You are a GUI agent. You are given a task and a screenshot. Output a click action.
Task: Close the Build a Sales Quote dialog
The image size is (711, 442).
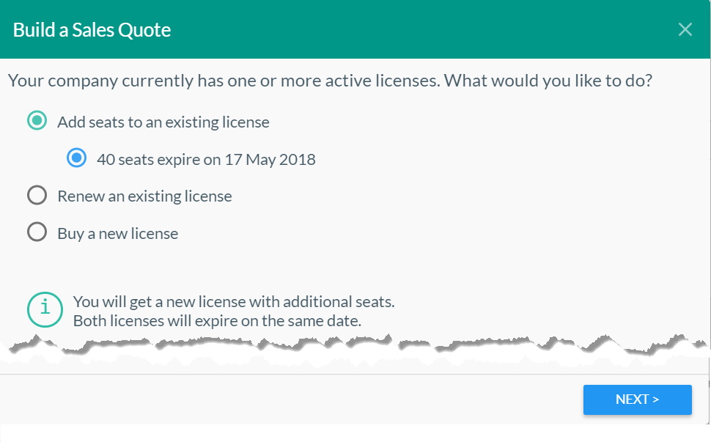(685, 29)
